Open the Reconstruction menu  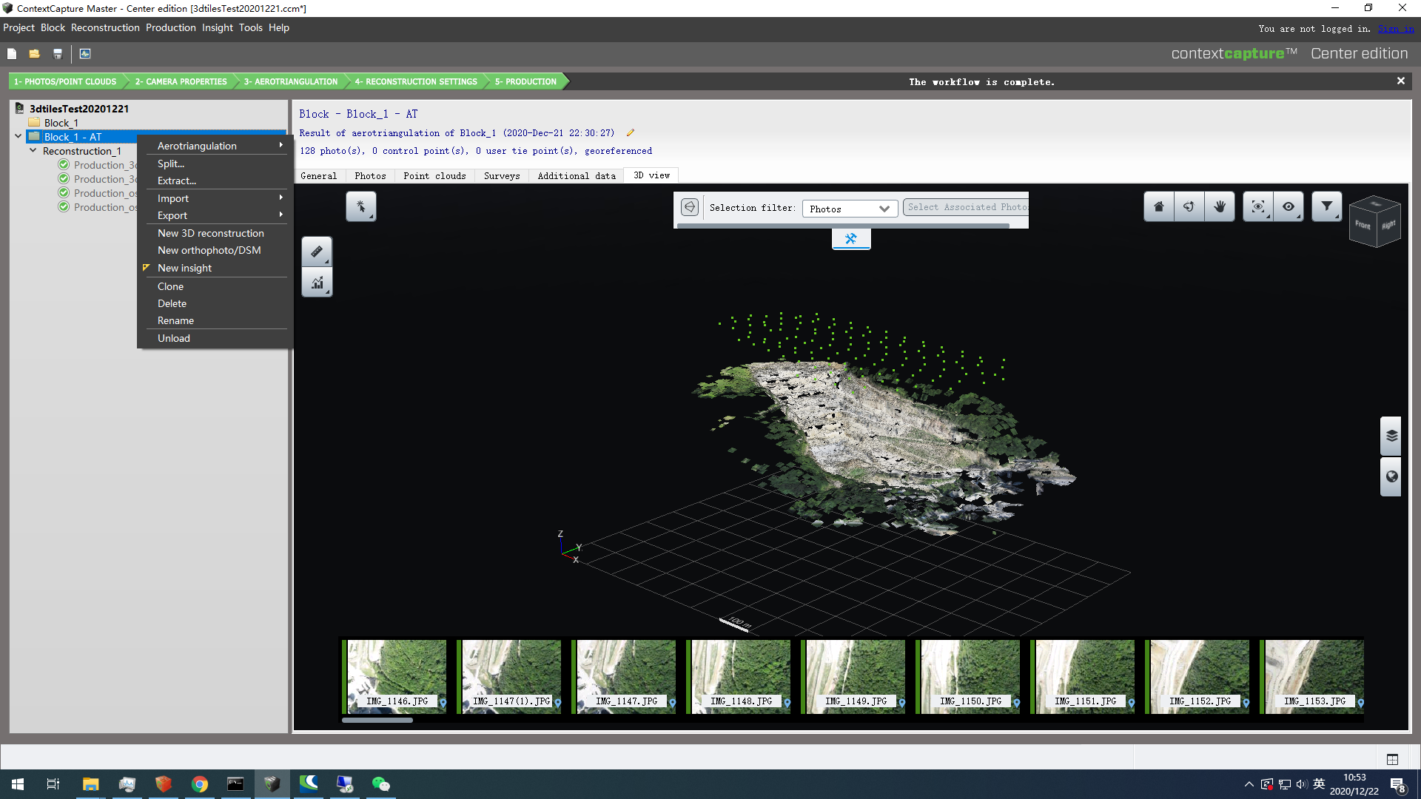(x=105, y=27)
